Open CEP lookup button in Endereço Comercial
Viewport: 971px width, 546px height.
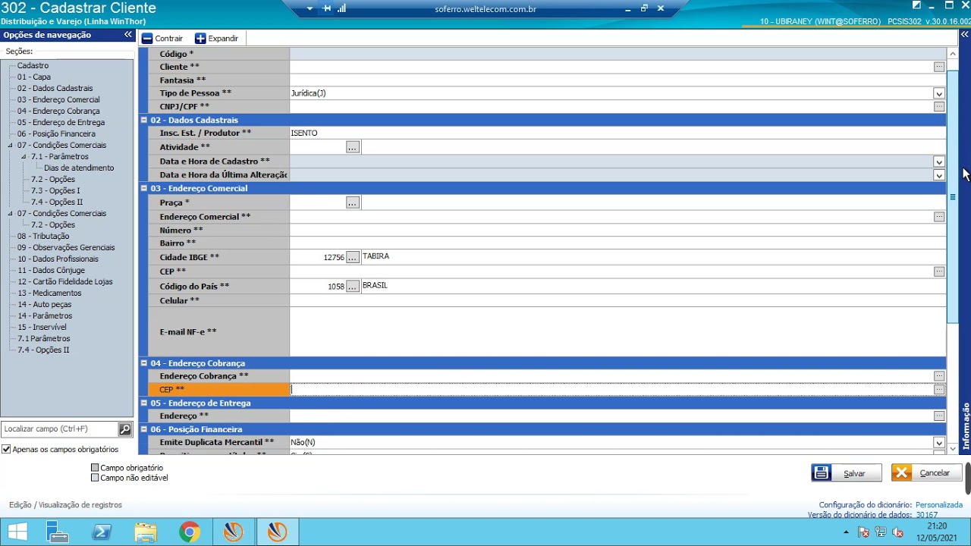coord(939,271)
